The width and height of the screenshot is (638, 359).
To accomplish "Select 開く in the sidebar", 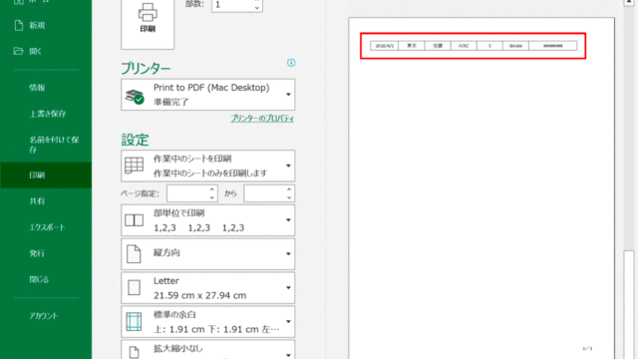I will click(x=36, y=51).
